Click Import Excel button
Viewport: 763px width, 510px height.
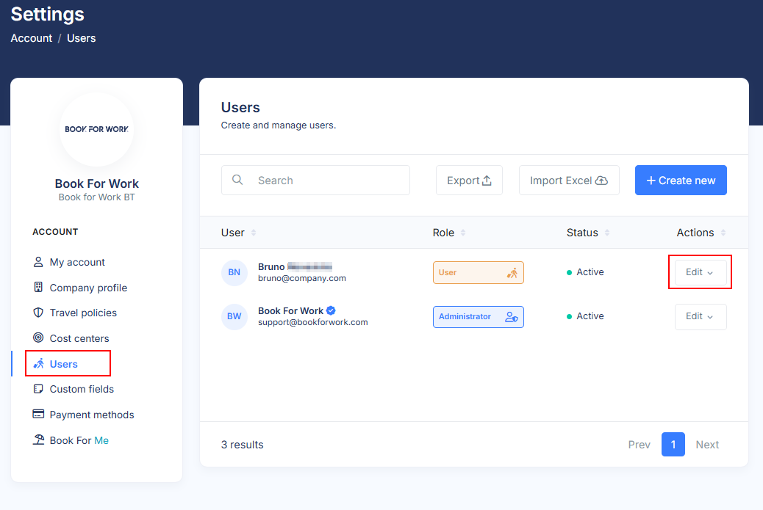tap(569, 181)
